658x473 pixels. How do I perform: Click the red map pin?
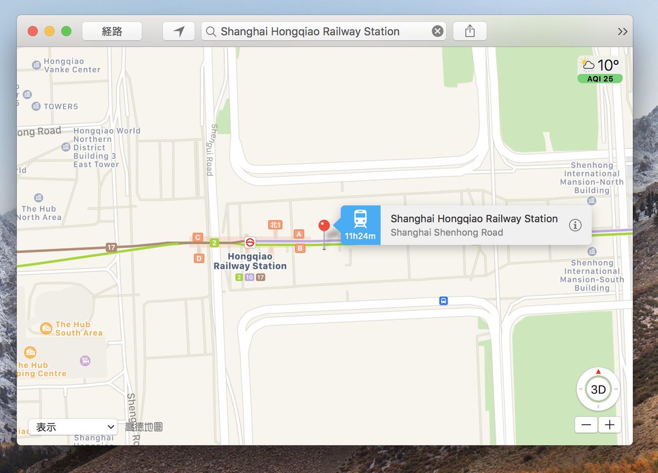(324, 226)
